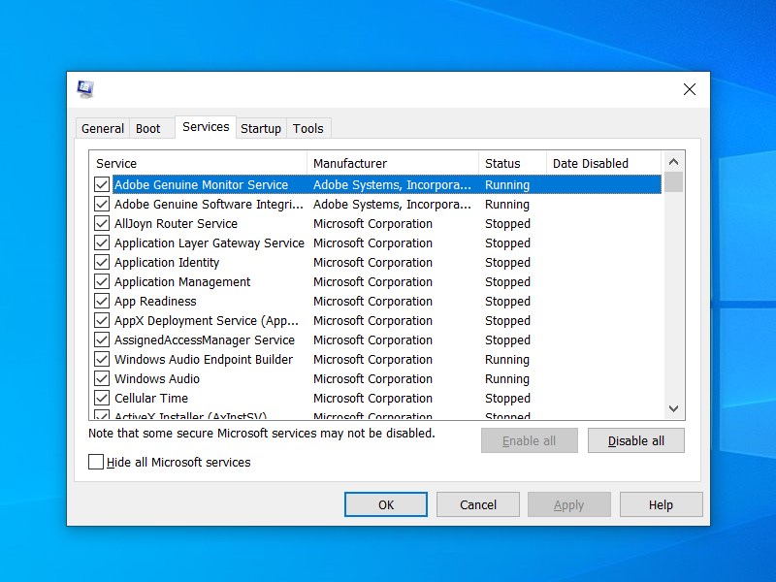The image size is (776, 582).
Task: Select the AssignedAccessManager Service name
Action: point(205,340)
